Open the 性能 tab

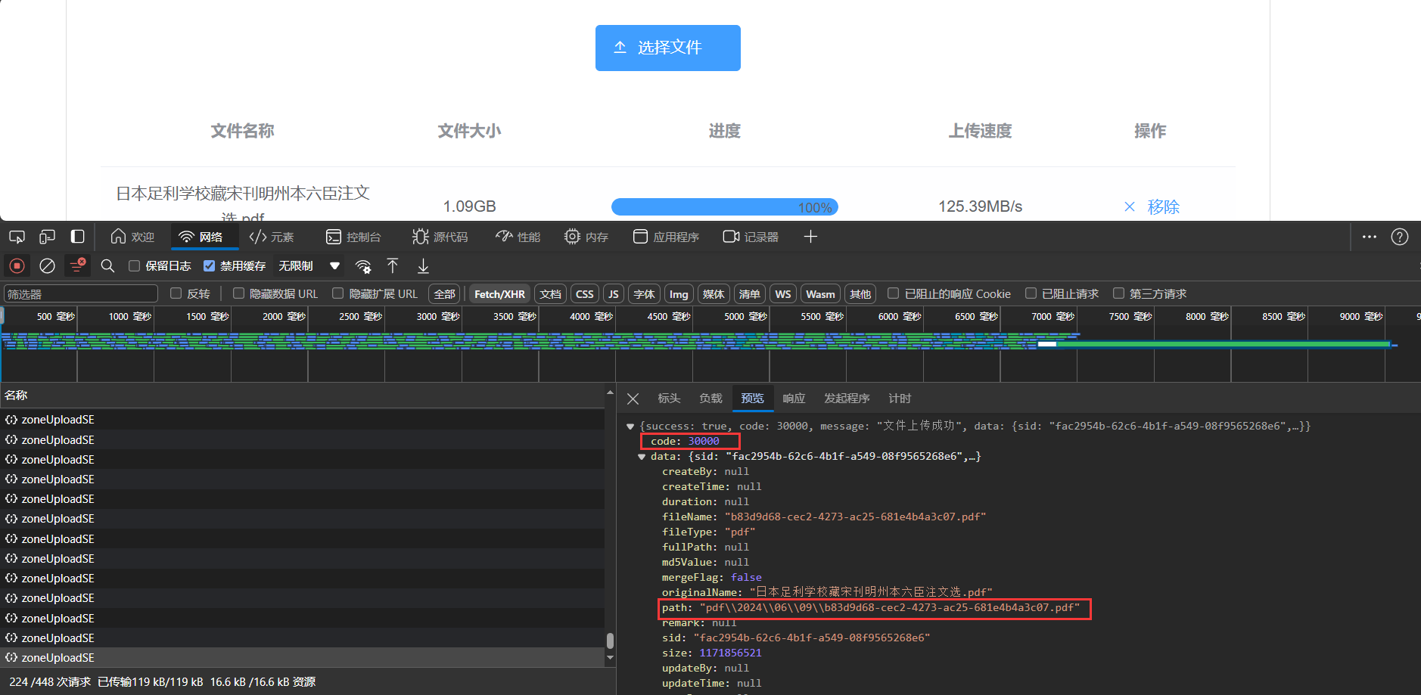pos(518,237)
